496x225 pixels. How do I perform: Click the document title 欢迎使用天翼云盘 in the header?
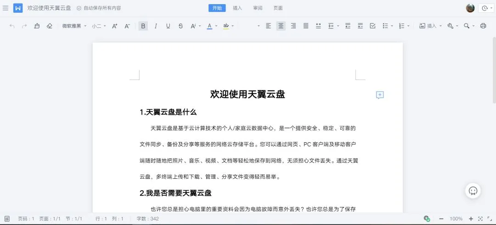[x=49, y=8]
